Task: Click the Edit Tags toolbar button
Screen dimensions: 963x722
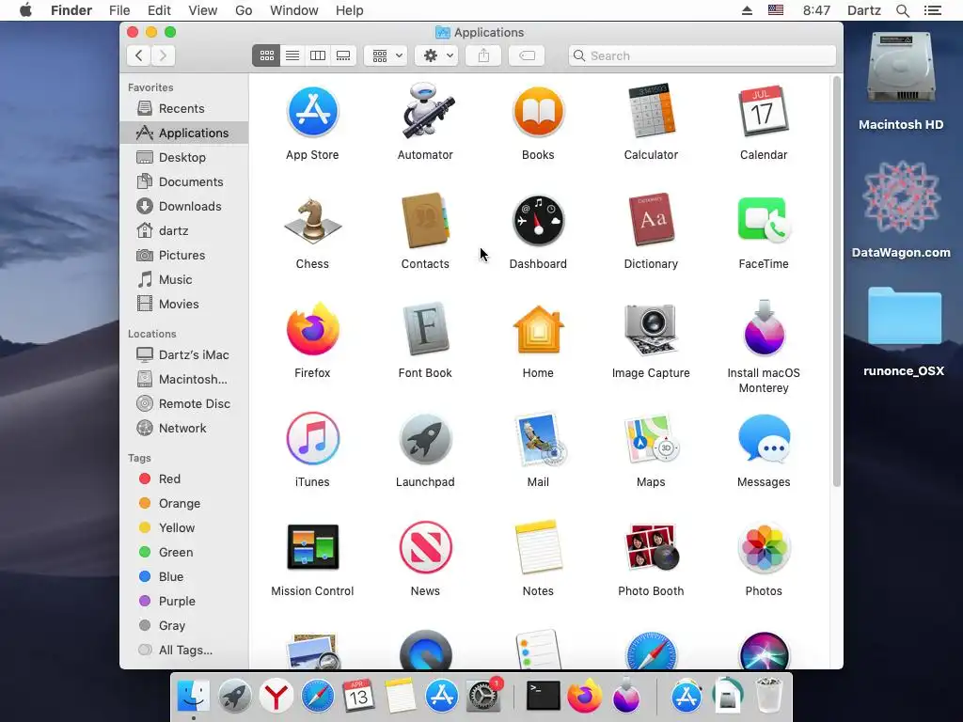Action: coord(527,55)
